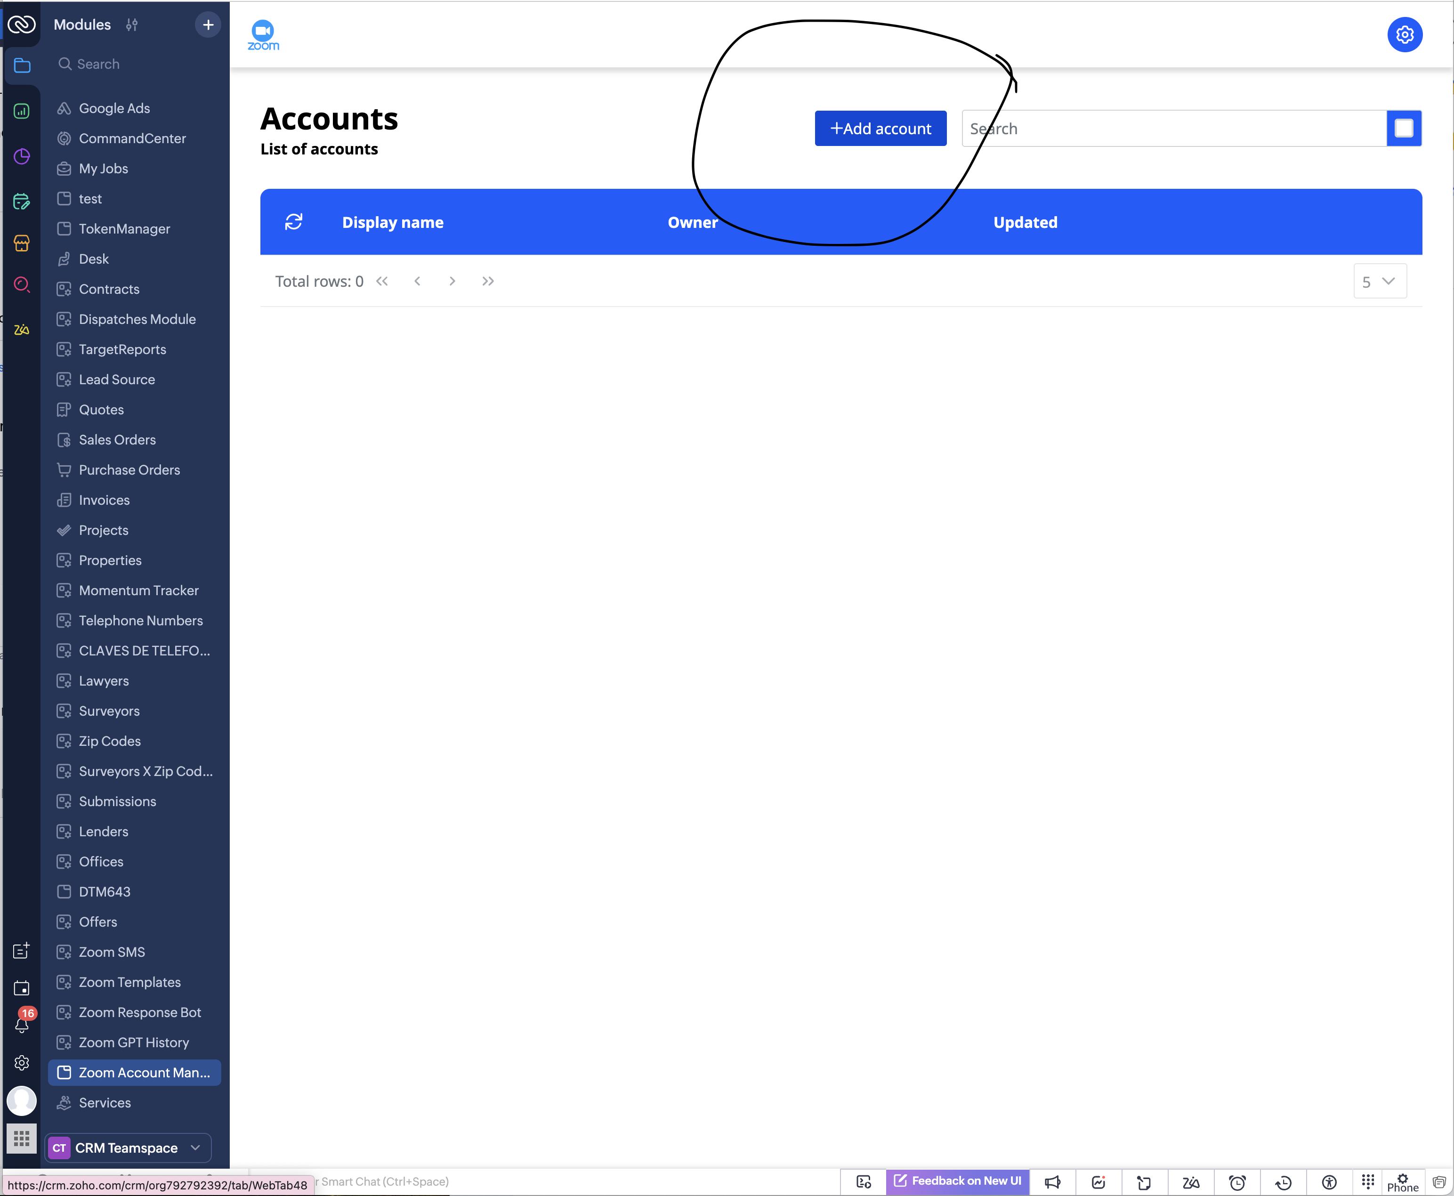
Task: Sort by Display name column header
Action: click(393, 223)
